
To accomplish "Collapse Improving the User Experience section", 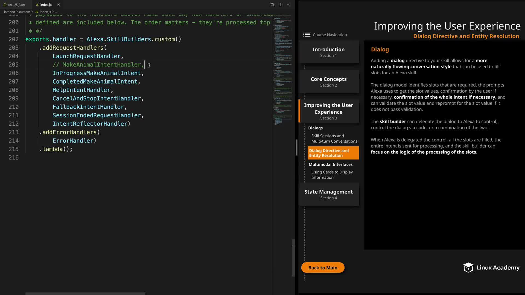I will click(328, 111).
